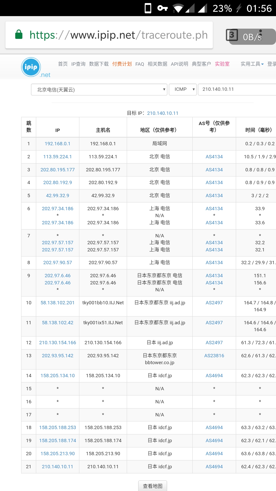The height and width of the screenshot is (491, 276).
Task: Tap the battery percentage indicator
Action: [x=222, y=8]
